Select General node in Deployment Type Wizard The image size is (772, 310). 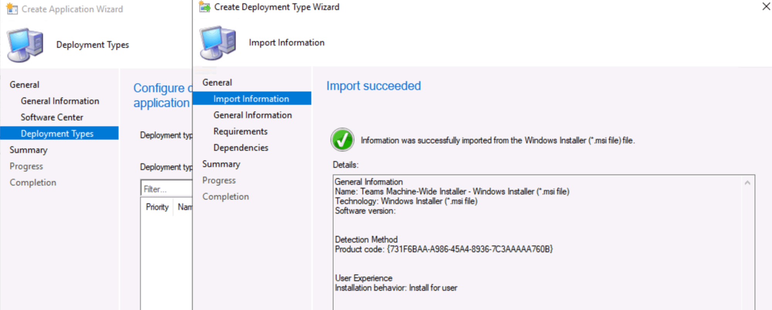point(217,83)
